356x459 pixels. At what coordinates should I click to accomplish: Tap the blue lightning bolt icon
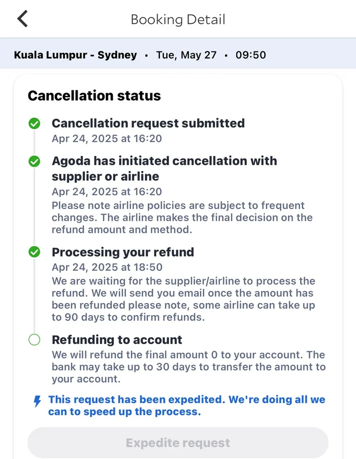[x=37, y=401]
